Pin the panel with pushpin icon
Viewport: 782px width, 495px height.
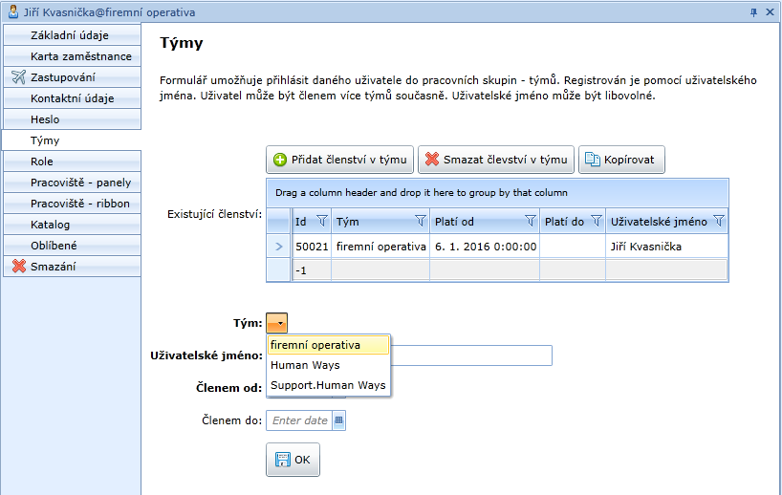753,11
